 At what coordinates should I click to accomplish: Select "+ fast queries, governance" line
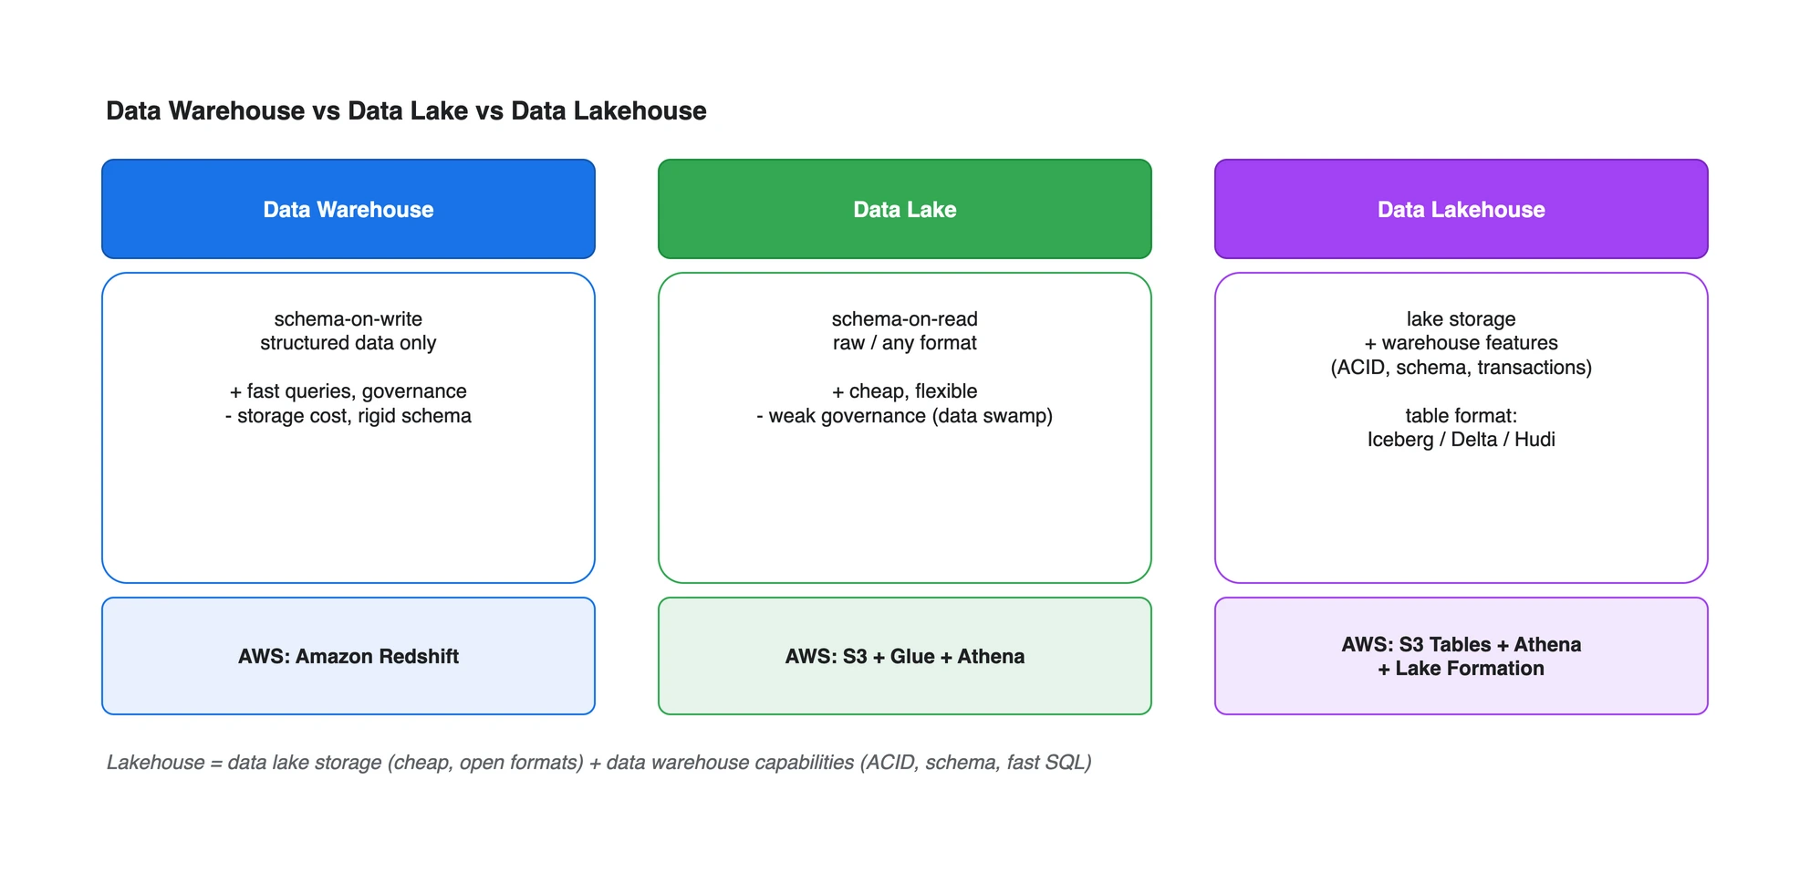348,391
